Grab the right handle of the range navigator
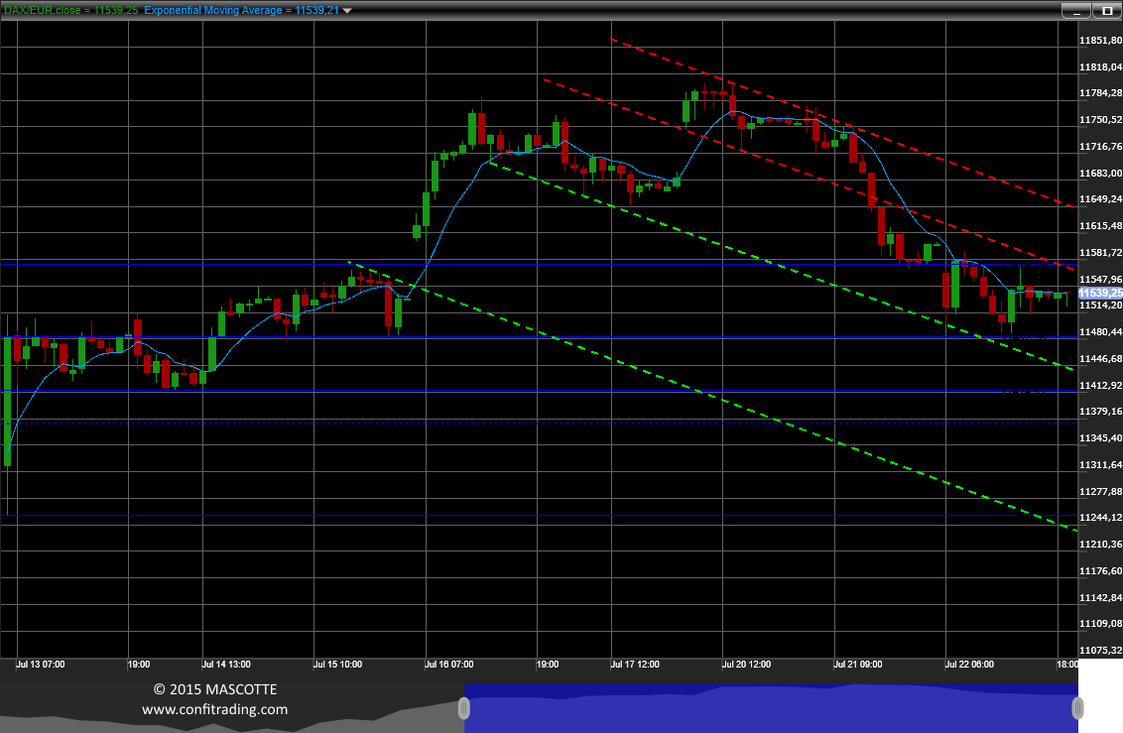Image resolution: width=1123 pixels, height=733 pixels. (1077, 708)
